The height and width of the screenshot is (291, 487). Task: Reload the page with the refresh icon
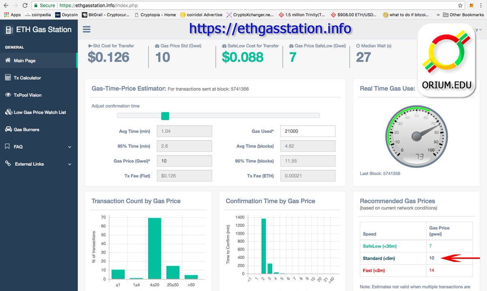tap(25, 6)
